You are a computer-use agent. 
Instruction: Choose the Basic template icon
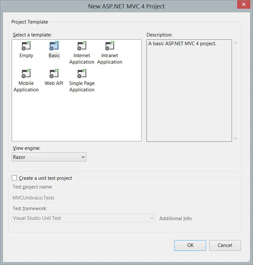pyautogui.click(x=54, y=46)
